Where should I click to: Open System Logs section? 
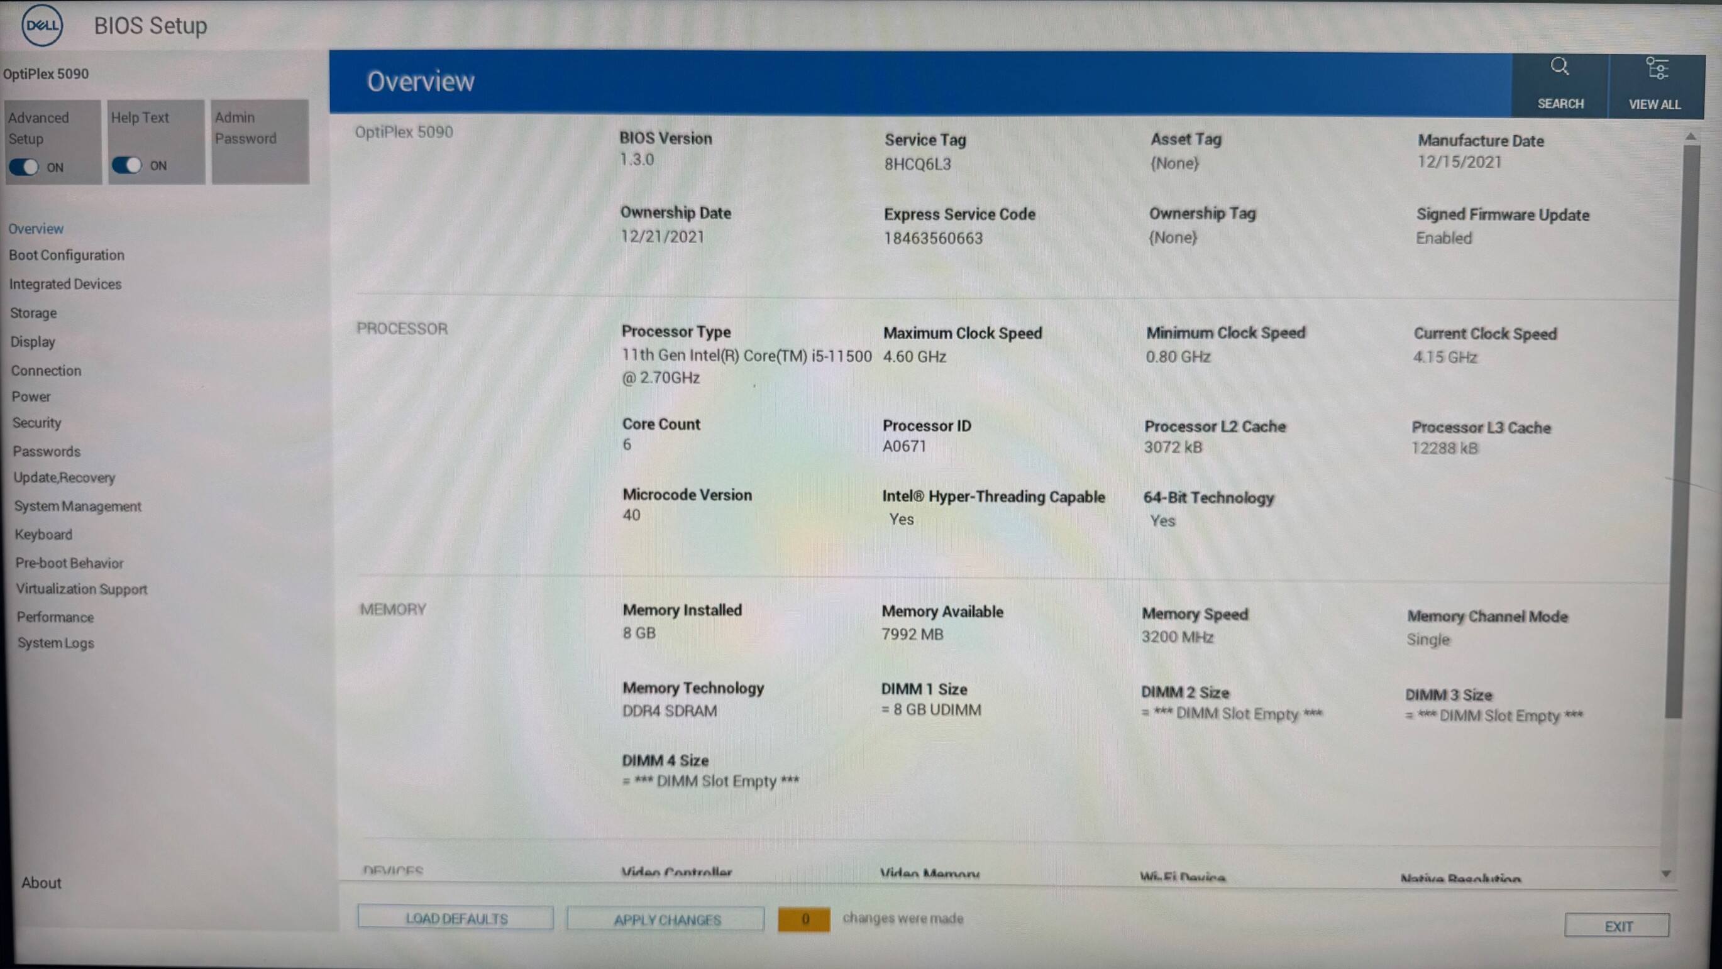tap(55, 643)
